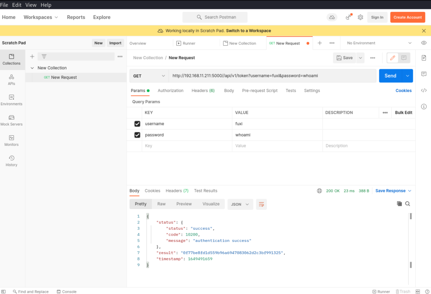Click the Switch to a Workspace link
The width and height of the screenshot is (431, 294).
[x=248, y=31]
